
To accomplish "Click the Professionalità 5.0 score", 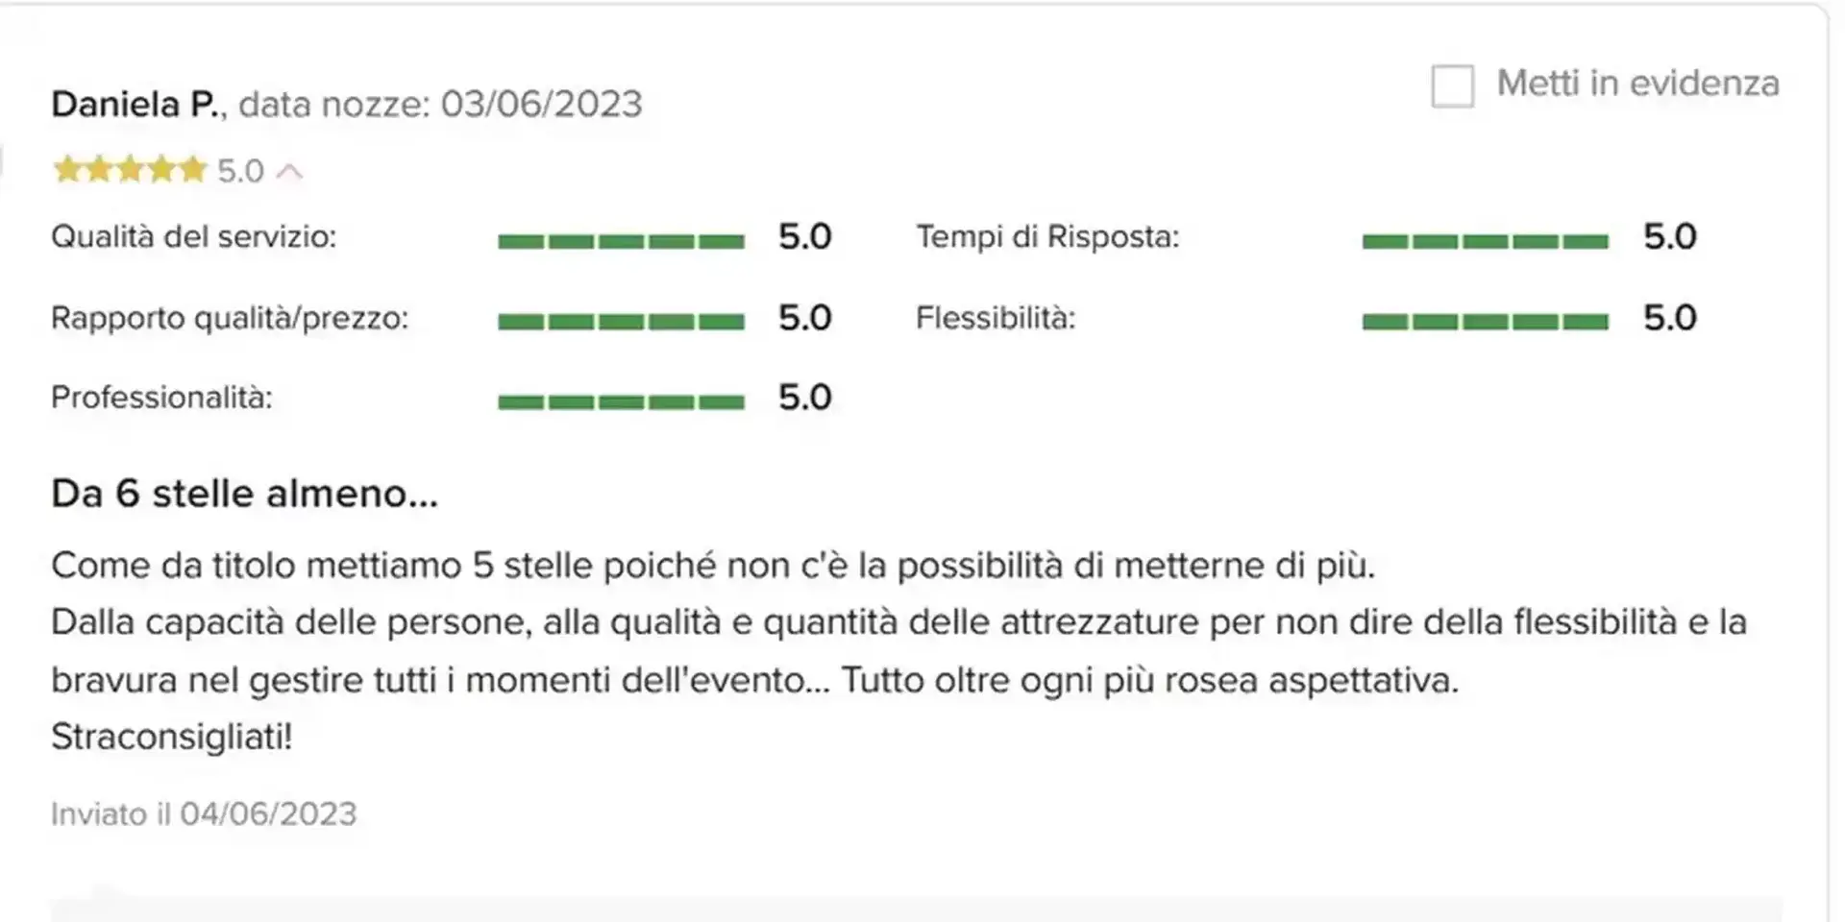I will click(x=805, y=398).
